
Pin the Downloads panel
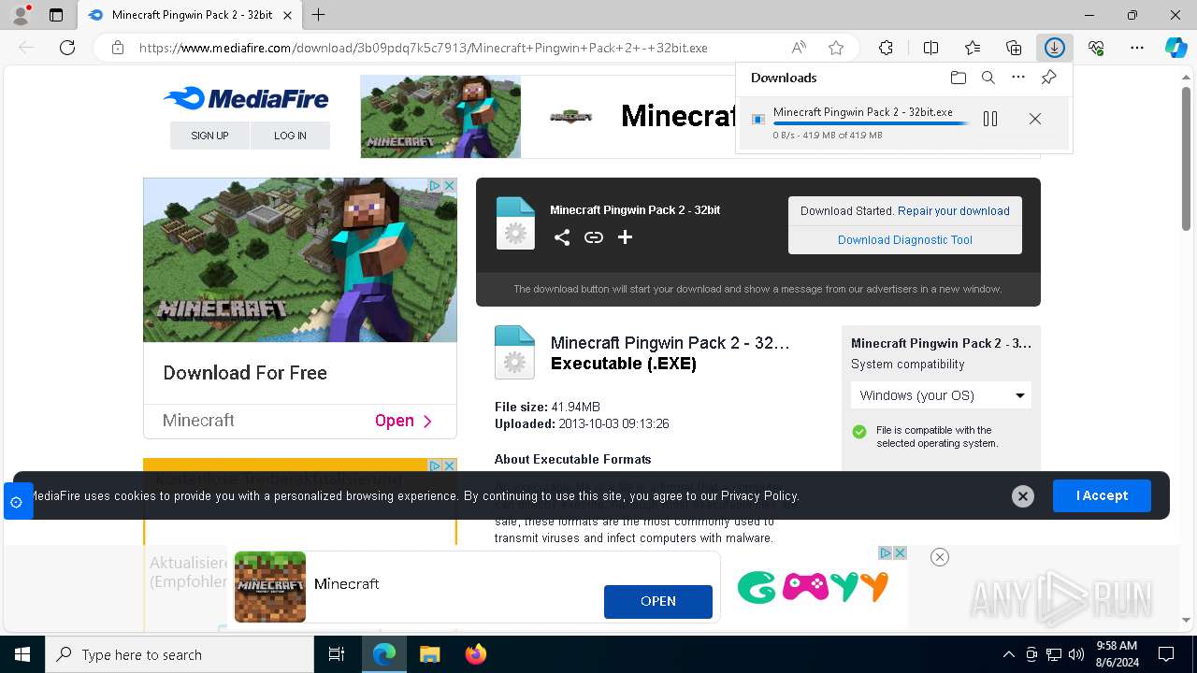[1048, 78]
